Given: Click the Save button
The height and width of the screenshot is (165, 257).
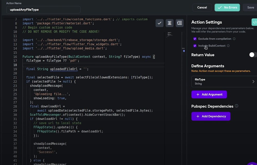Looking at the screenshot, I should pos(250,7).
